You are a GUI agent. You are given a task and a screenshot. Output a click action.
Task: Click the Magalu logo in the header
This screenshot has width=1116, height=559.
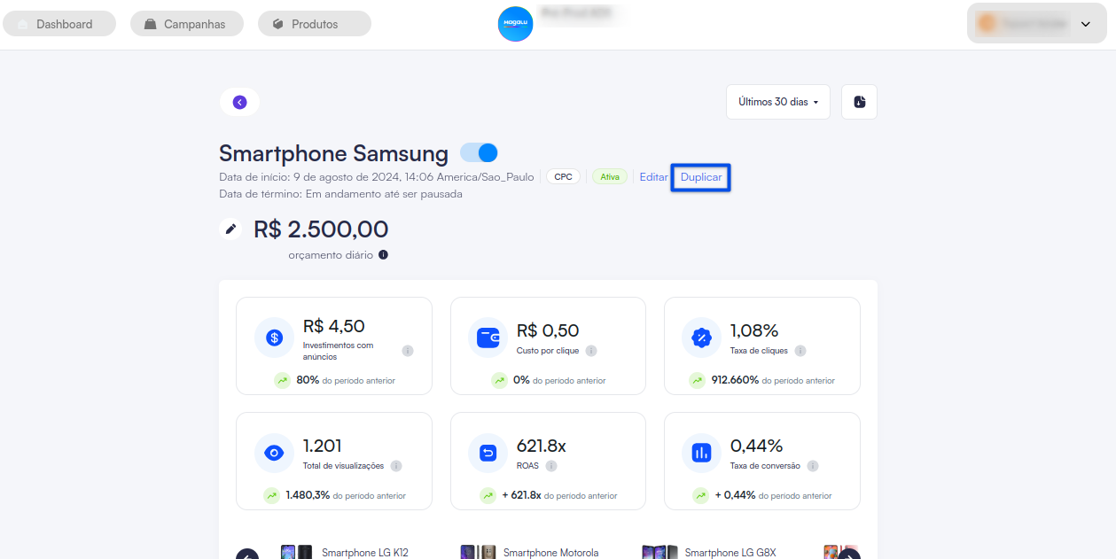click(x=516, y=24)
